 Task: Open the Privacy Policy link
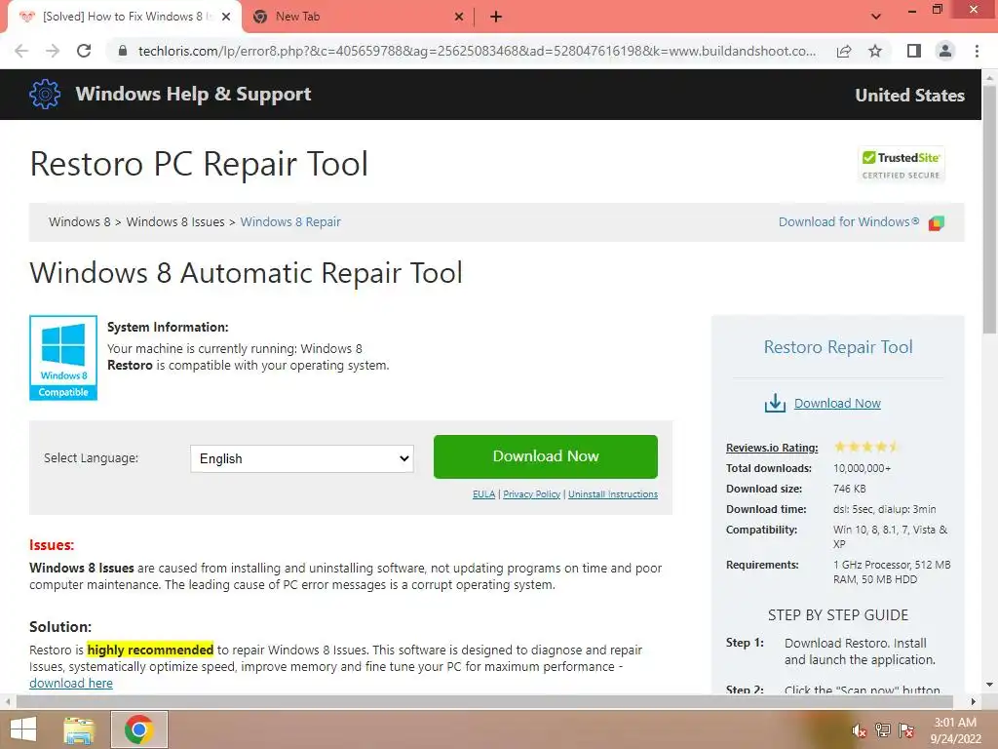pos(531,494)
